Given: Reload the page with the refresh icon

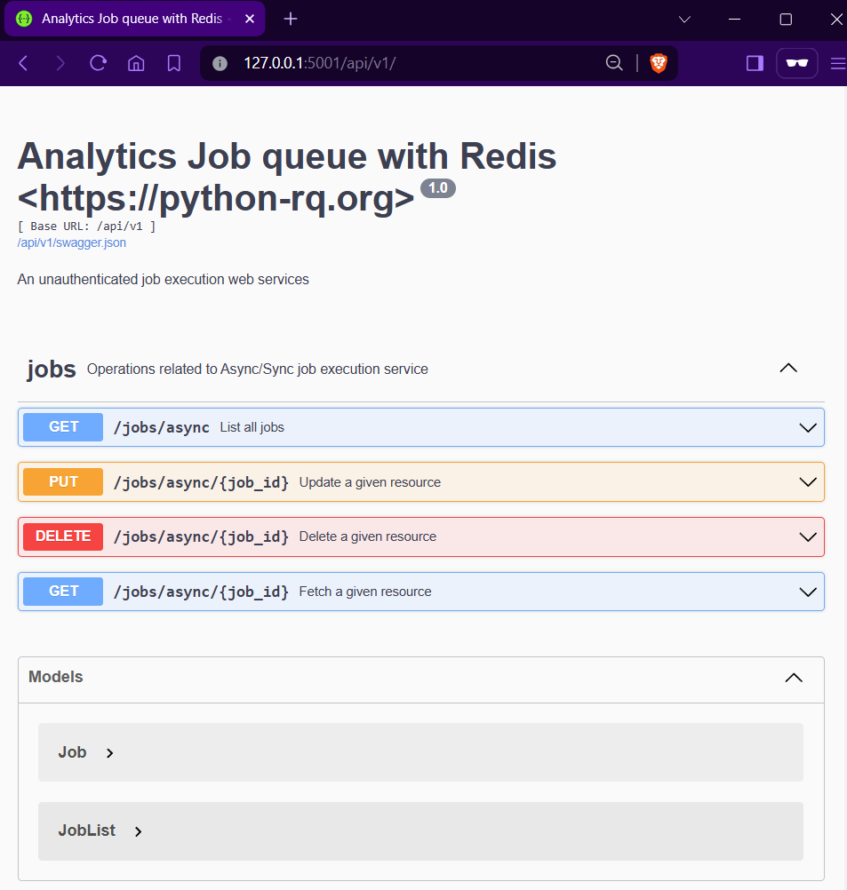Looking at the screenshot, I should 99,63.
